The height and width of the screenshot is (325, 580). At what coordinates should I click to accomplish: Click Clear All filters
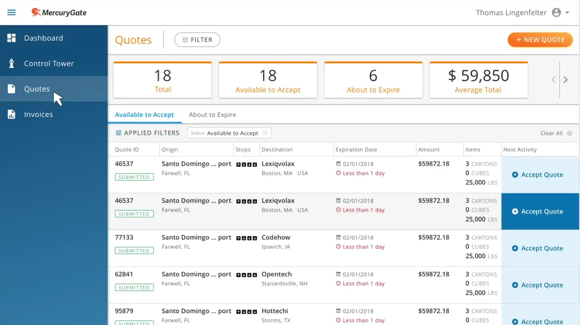556,133
